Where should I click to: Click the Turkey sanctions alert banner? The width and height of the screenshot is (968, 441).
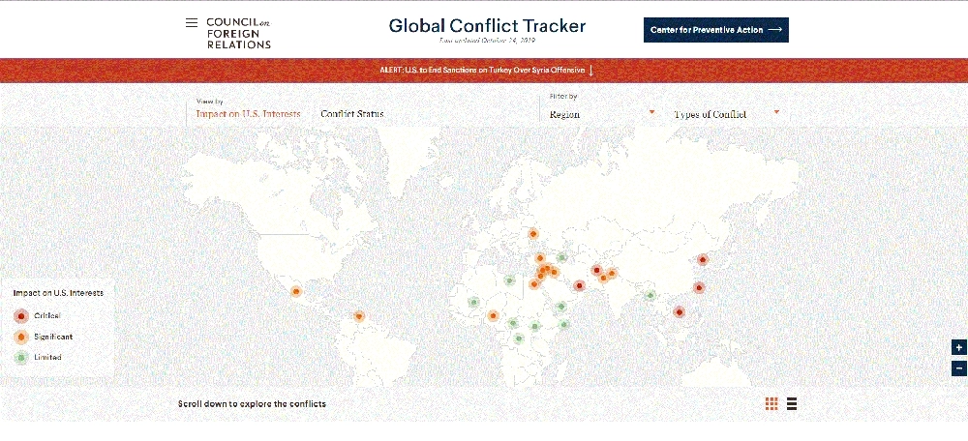click(x=483, y=71)
